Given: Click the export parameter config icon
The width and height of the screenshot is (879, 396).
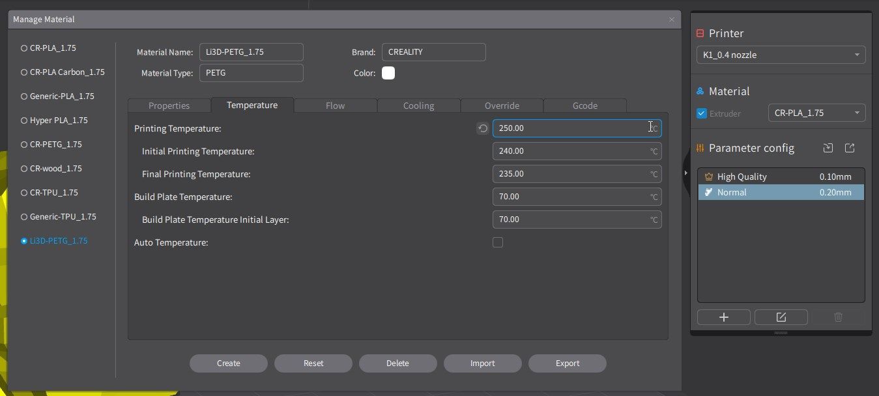Looking at the screenshot, I should [x=850, y=148].
